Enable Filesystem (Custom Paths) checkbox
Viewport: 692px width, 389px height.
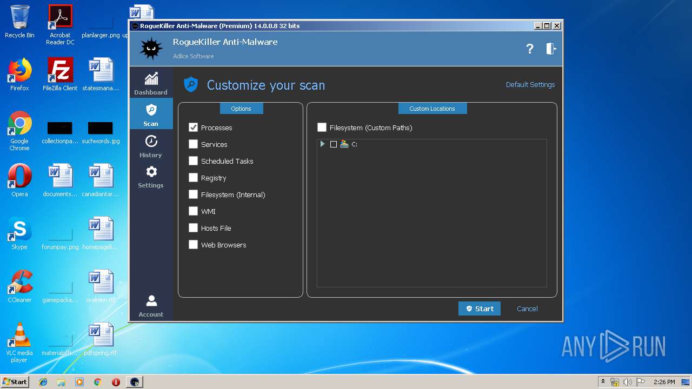click(x=322, y=128)
